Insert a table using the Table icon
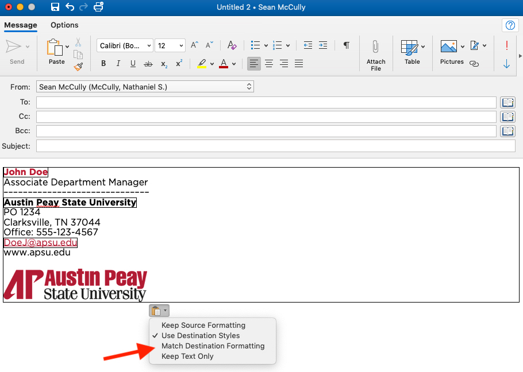 coord(409,48)
